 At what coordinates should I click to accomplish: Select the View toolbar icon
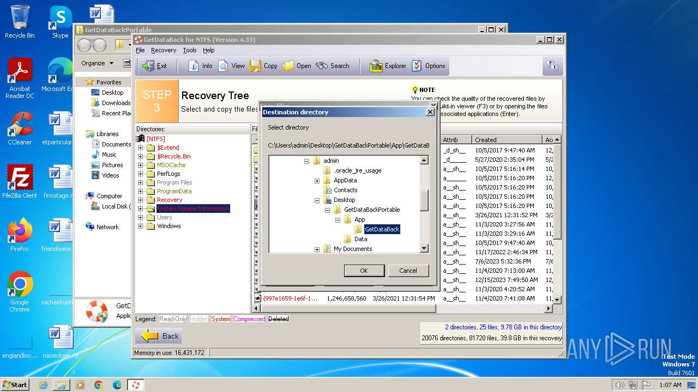231,66
